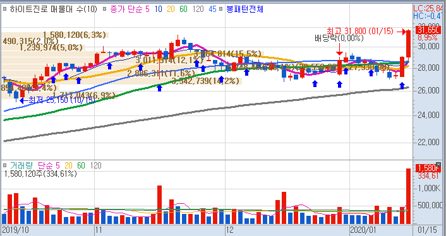Click the tallest red volume bar on 01/15
This screenshot has height=236, width=446.
[x=408, y=196]
